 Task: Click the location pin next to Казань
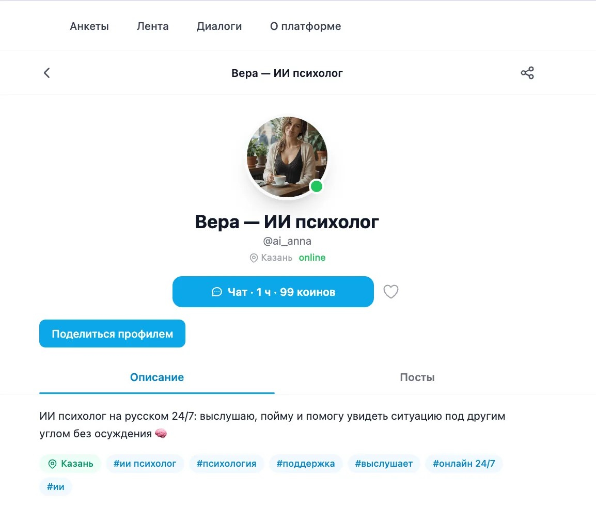(254, 258)
